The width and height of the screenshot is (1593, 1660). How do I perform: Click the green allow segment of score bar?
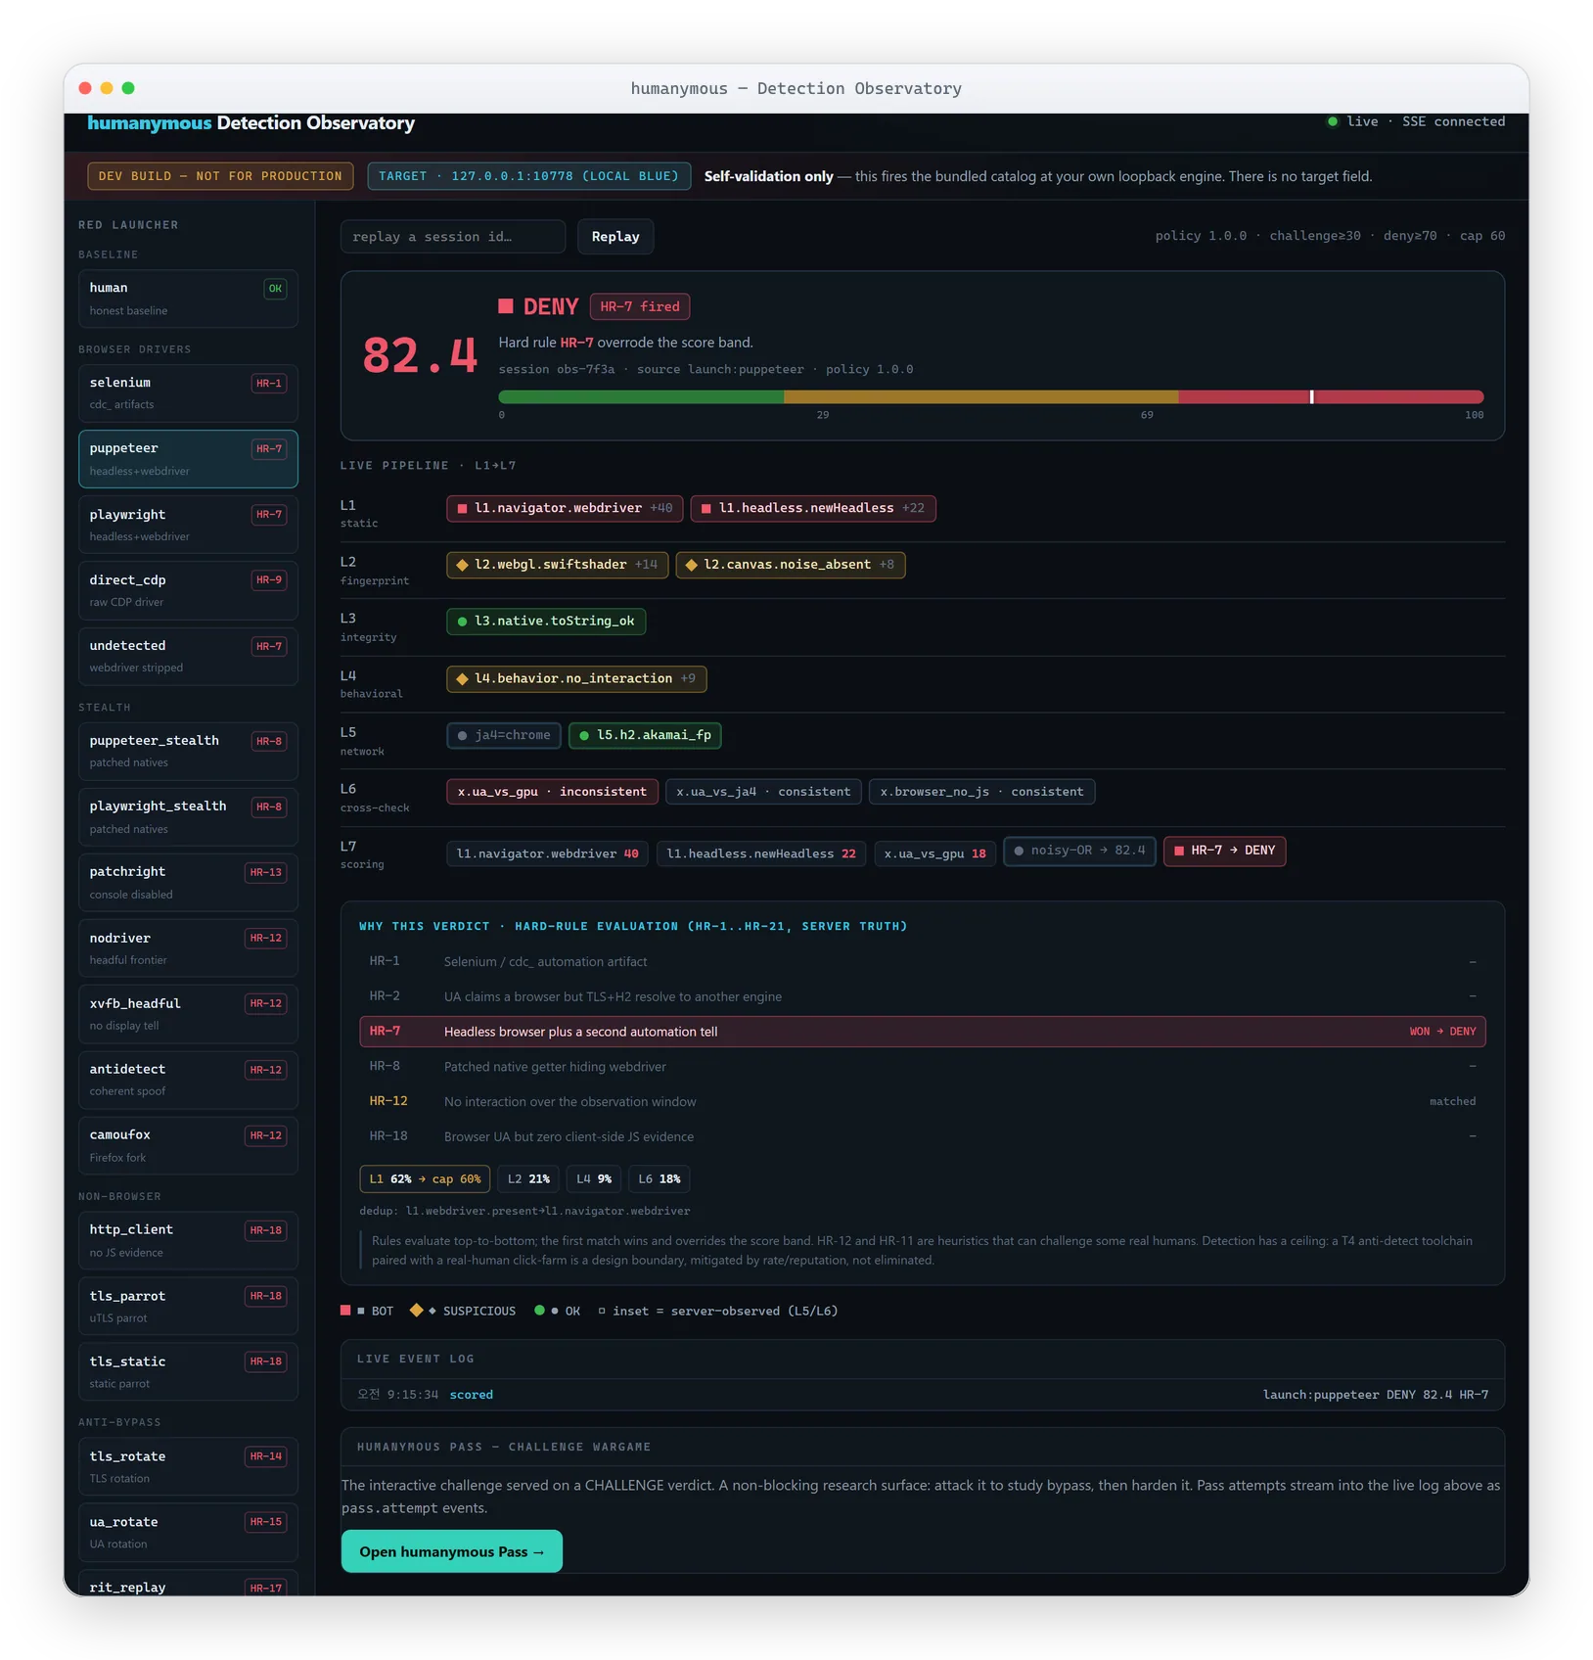641,396
